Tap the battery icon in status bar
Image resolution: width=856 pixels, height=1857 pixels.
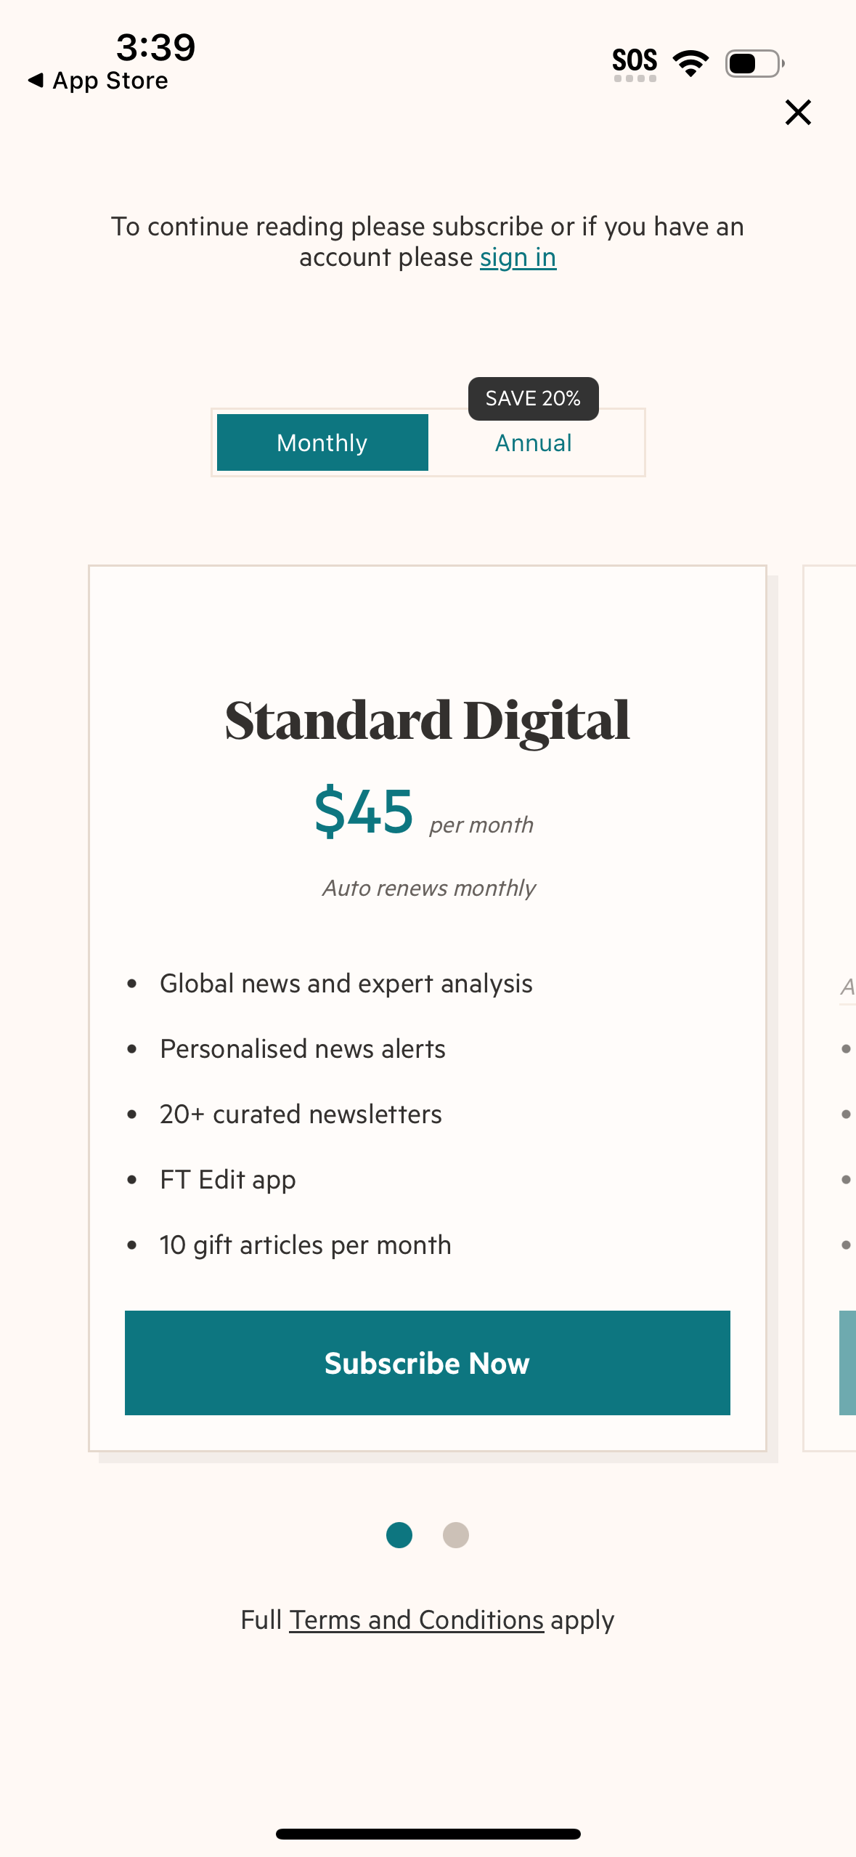coord(751,62)
